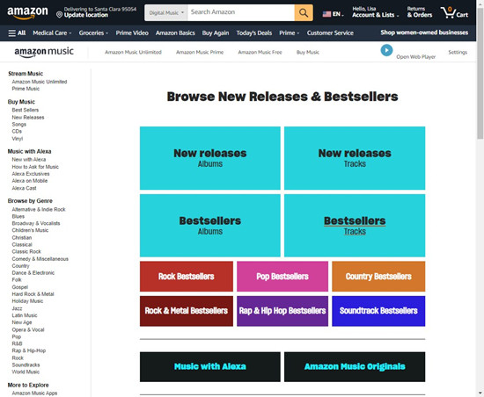The height and width of the screenshot is (397, 484).
Task: Browse Rap & Hip-Hop sidebar genre
Action: [29, 350]
